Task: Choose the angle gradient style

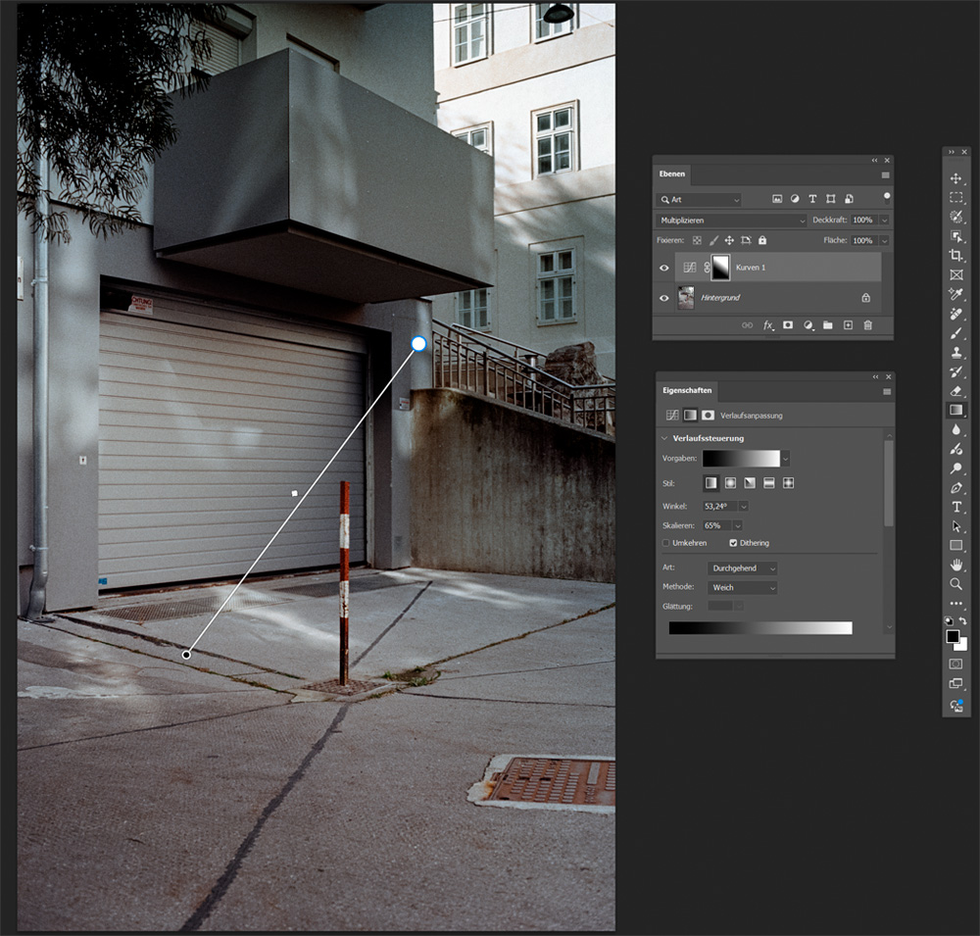Action: point(750,482)
